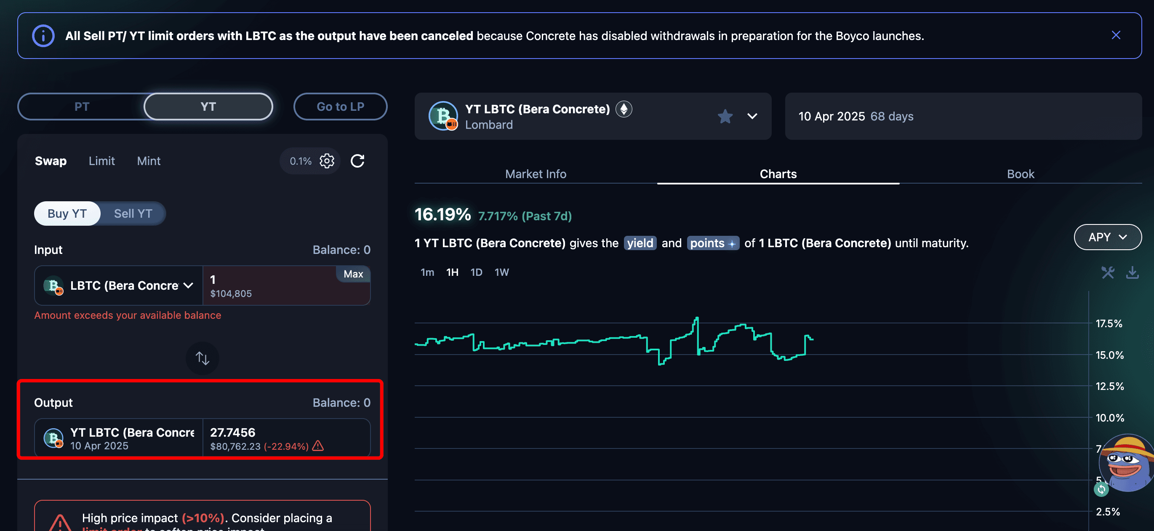The height and width of the screenshot is (531, 1154).
Task: Click the input Balance: 0 label
Action: pos(341,250)
